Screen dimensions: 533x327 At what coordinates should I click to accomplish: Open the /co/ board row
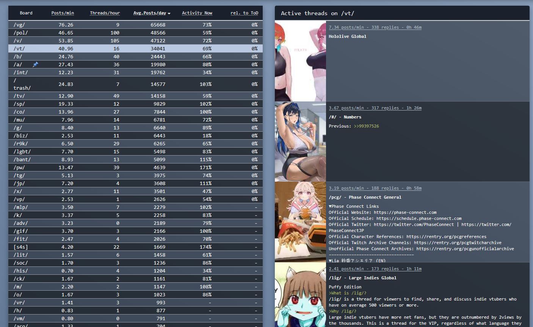(135, 112)
